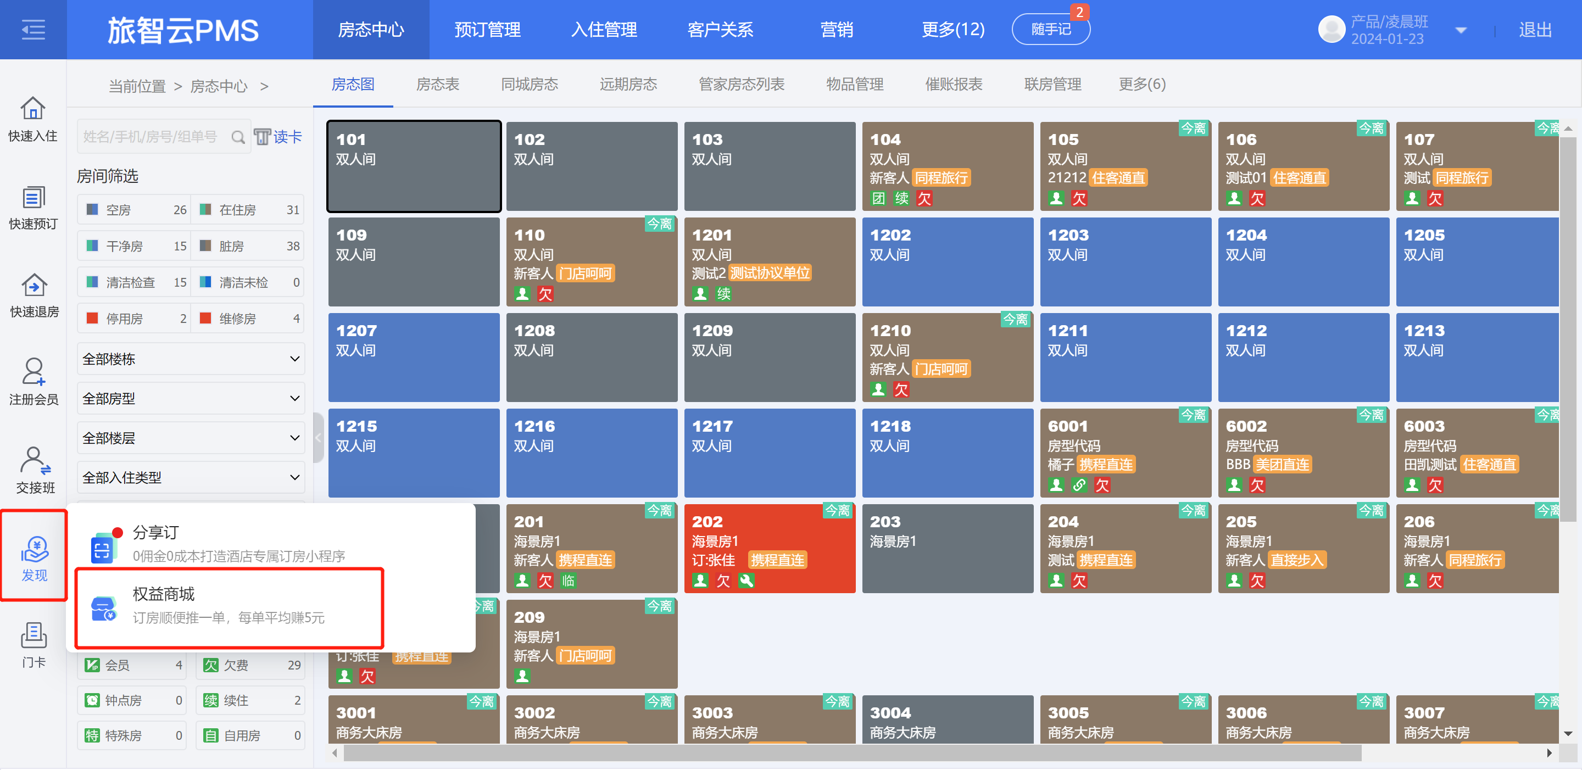
Task: Expand the 全部房型 room type dropdown
Action: (x=191, y=399)
